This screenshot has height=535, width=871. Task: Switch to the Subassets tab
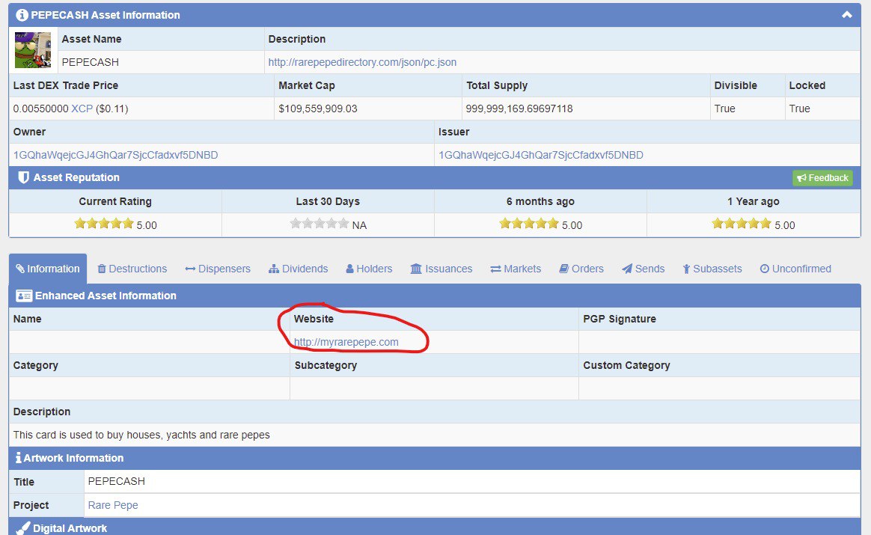[x=712, y=269]
